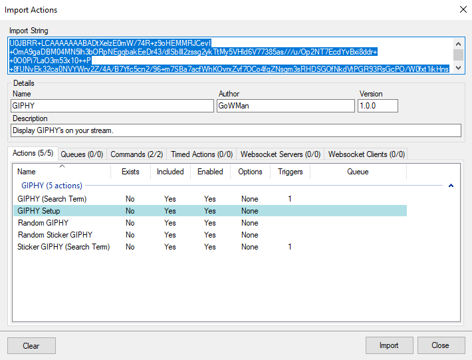The width and height of the screenshot is (472, 360).
Task: Sort by the Triggers column header
Action: pyautogui.click(x=291, y=172)
